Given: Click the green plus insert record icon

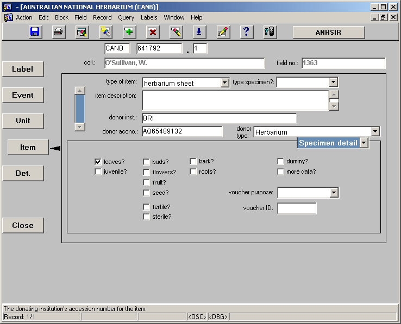Looking at the screenshot, I should 129,32.
